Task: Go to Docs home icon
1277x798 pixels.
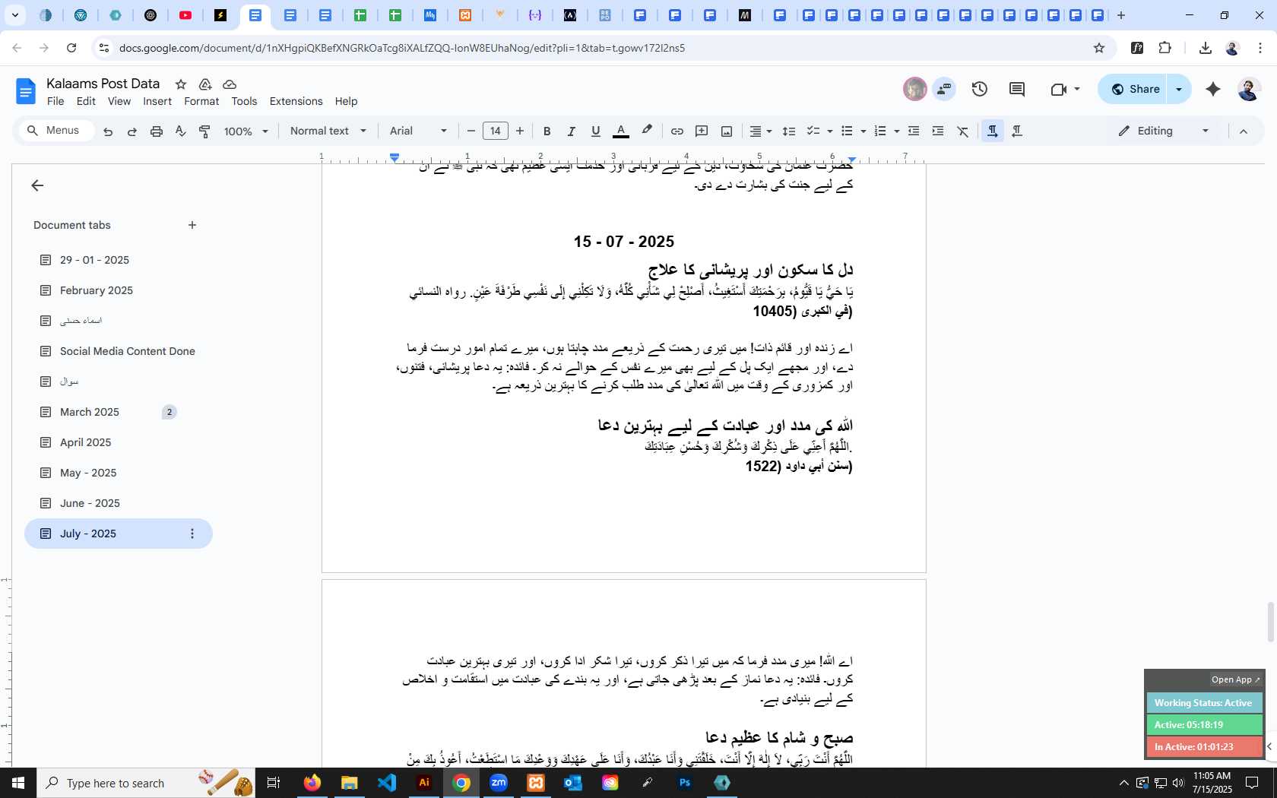Action: 26,92
